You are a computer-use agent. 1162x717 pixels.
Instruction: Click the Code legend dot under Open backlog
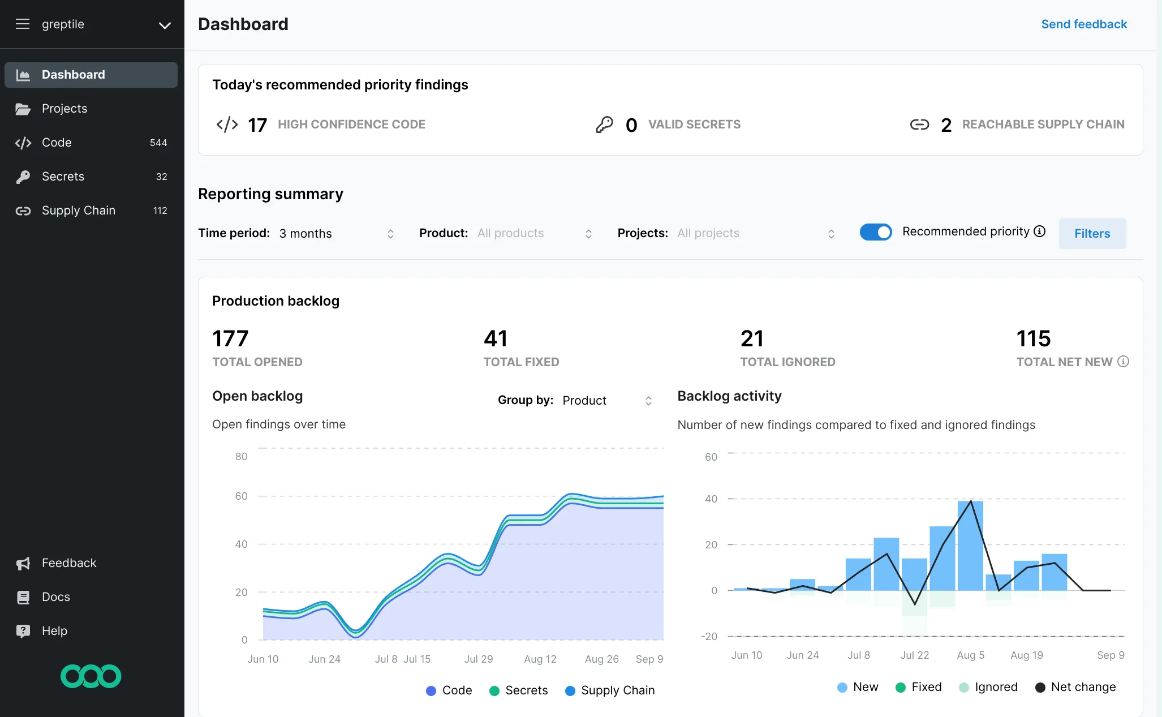coord(431,690)
